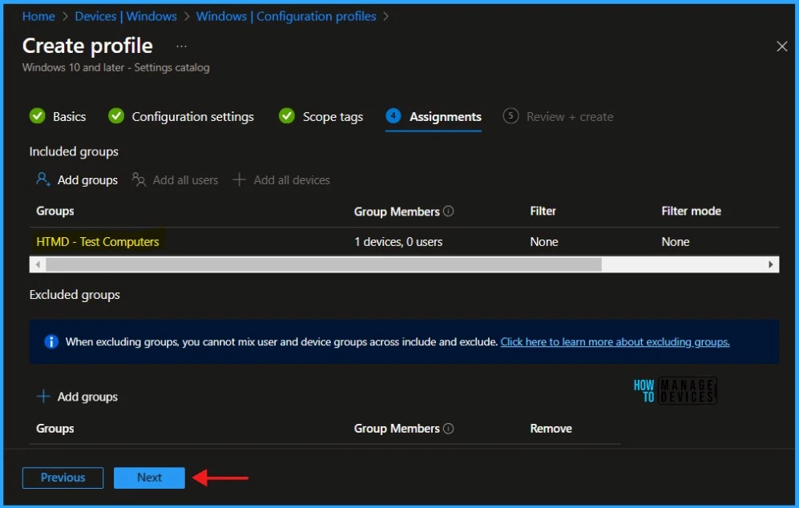The width and height of the screenshot is (799, 508).
Task: Click the info icon beside included Group Members
Action: 449,212
